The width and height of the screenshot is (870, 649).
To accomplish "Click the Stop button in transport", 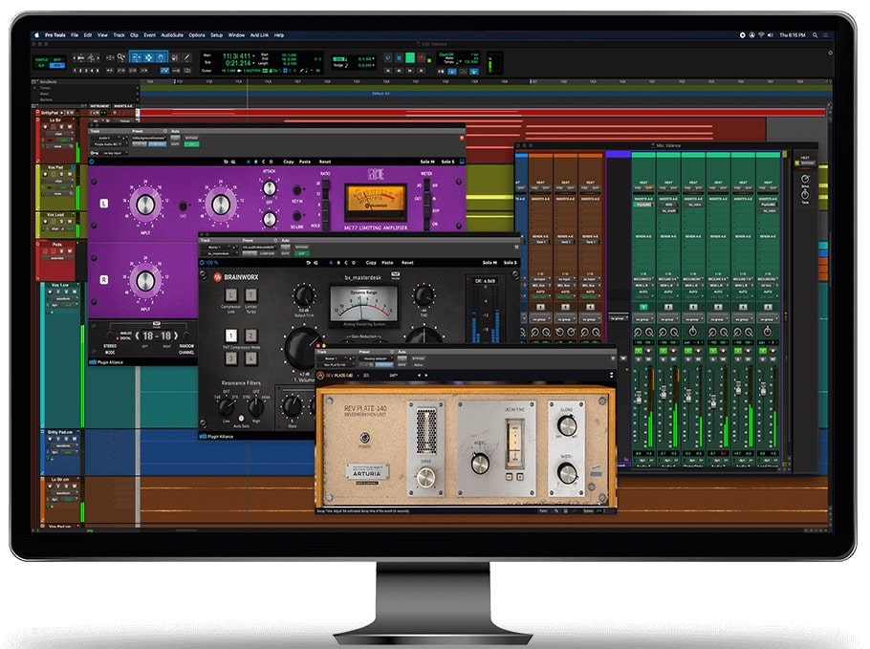I will 399,57.
